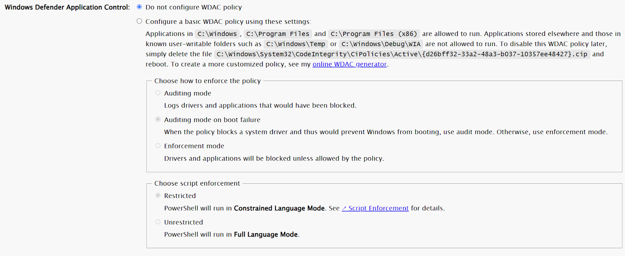This screenshot has width=625, height=256.
Task: Click "Logs drivers and applications" description text
Action: 260,106
